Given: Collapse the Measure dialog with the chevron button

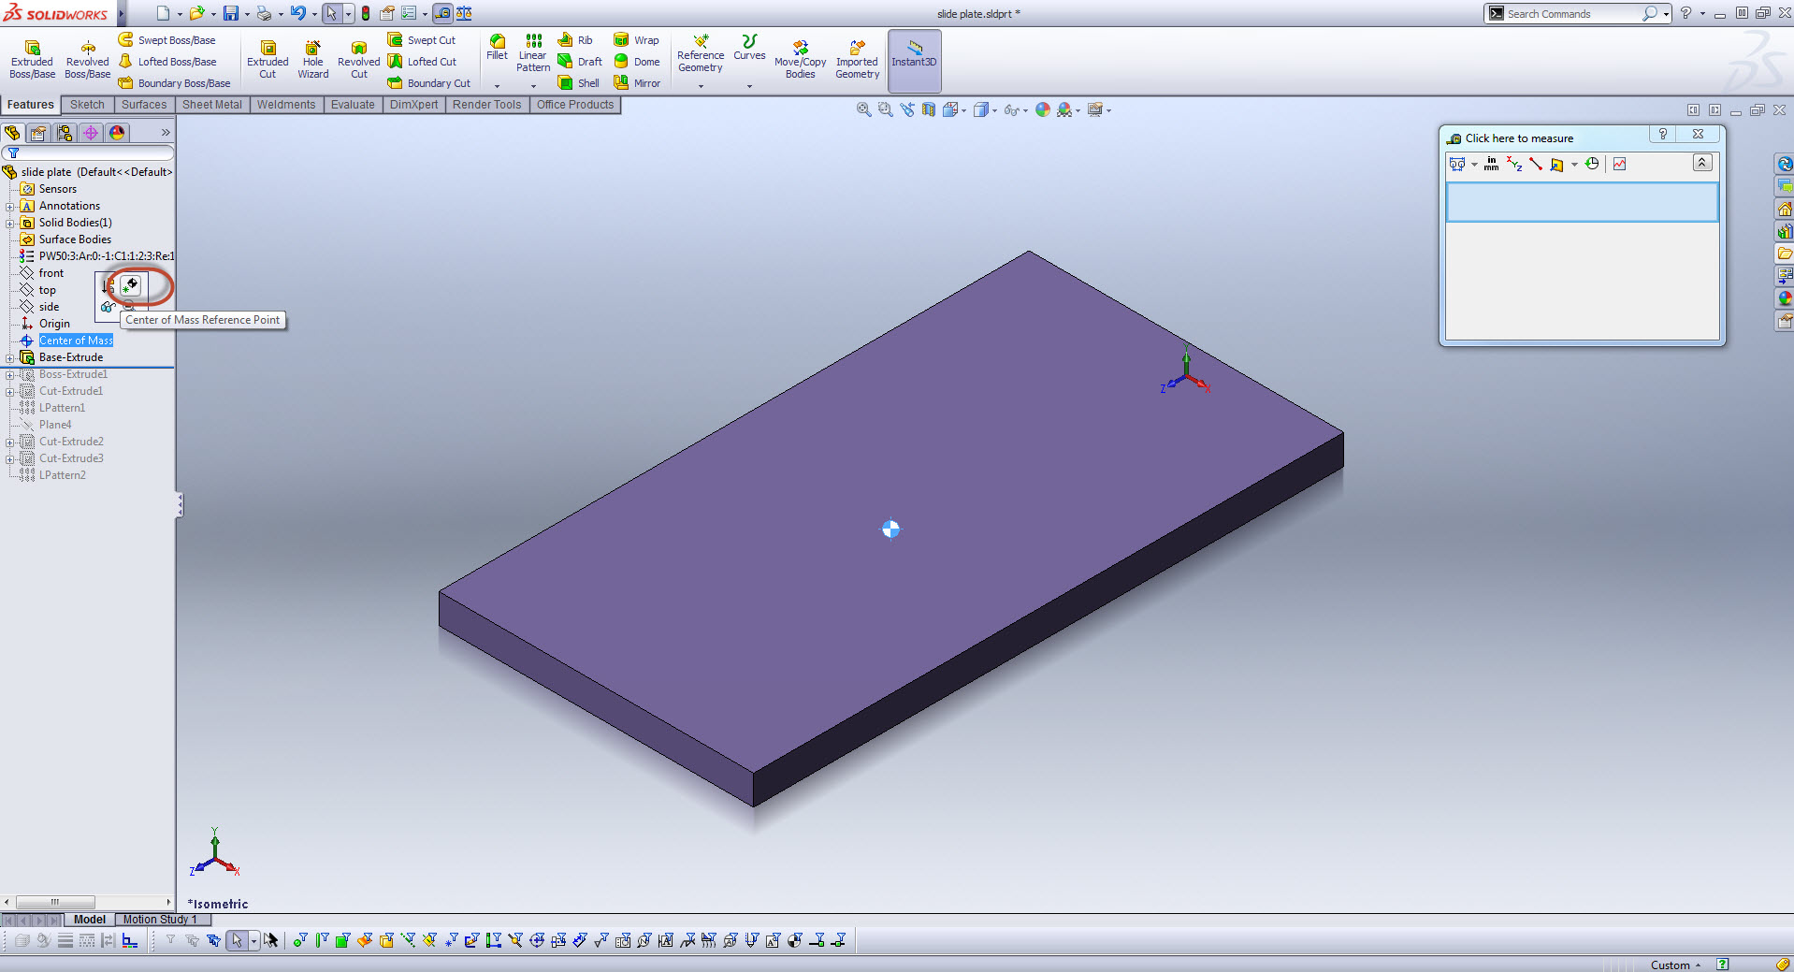Looking at the screenshot, I should pos(1702,163).
